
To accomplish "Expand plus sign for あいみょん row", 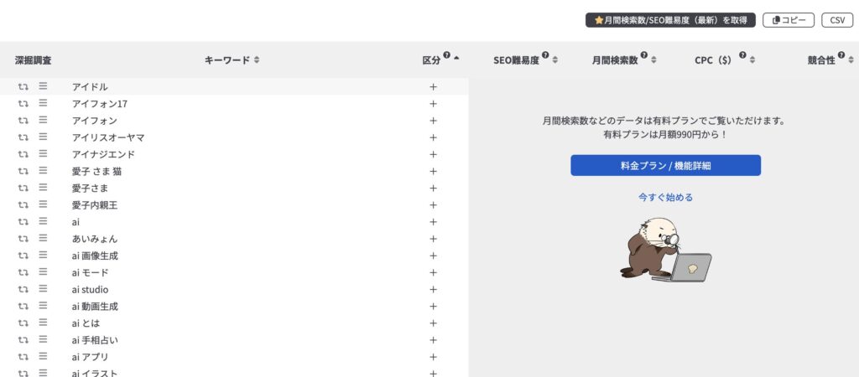I will (x=434, y=239).
